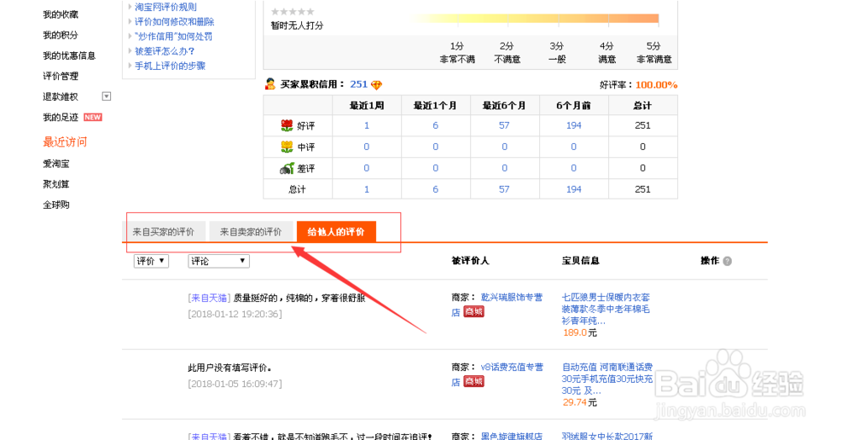Click 好评 count 1 for 最近1周
Image resolution: width=853 pixels, height=440 pixels.
point(367,125)
